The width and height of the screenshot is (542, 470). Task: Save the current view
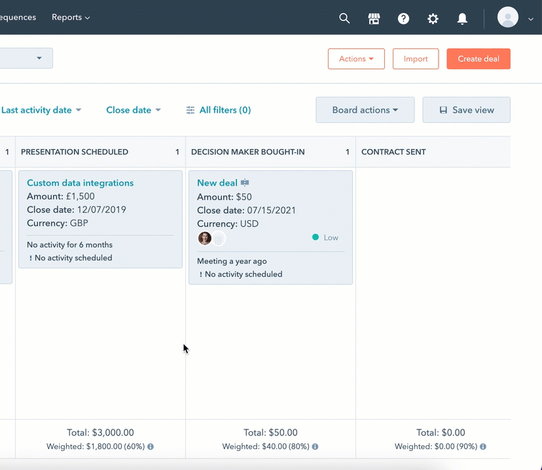tap(466, 110)
